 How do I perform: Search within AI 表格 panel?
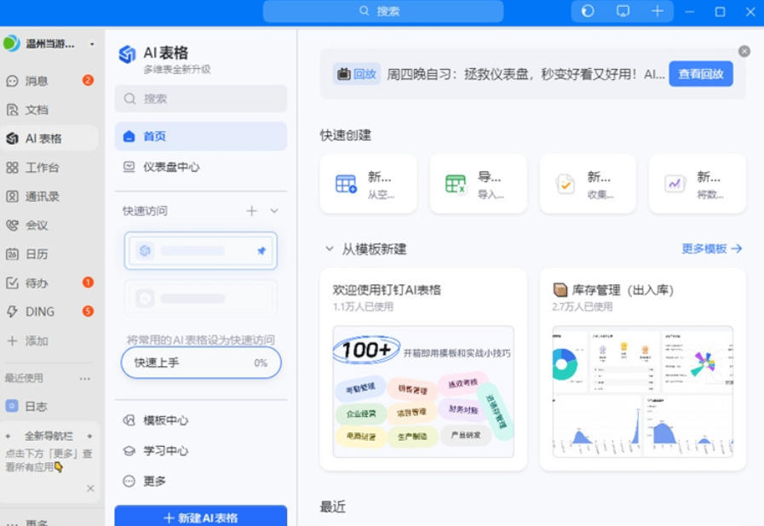[x=201, y=99]
